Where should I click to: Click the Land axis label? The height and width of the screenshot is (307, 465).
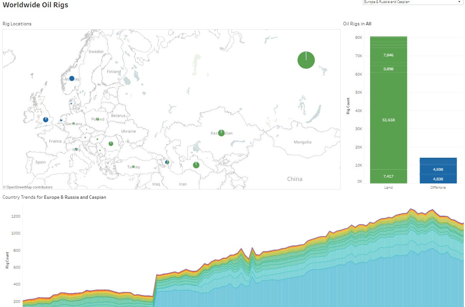click(x=389, y=188)
